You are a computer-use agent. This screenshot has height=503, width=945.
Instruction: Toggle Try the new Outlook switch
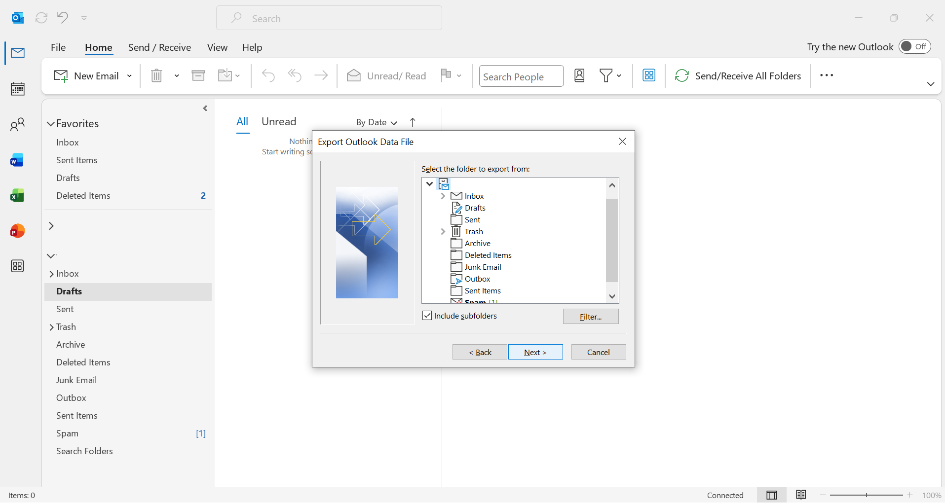click(x=915, y=46)
